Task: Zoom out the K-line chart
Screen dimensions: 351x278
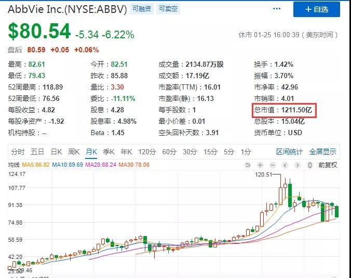Action: pyautogui.click(x=273, y=165)
